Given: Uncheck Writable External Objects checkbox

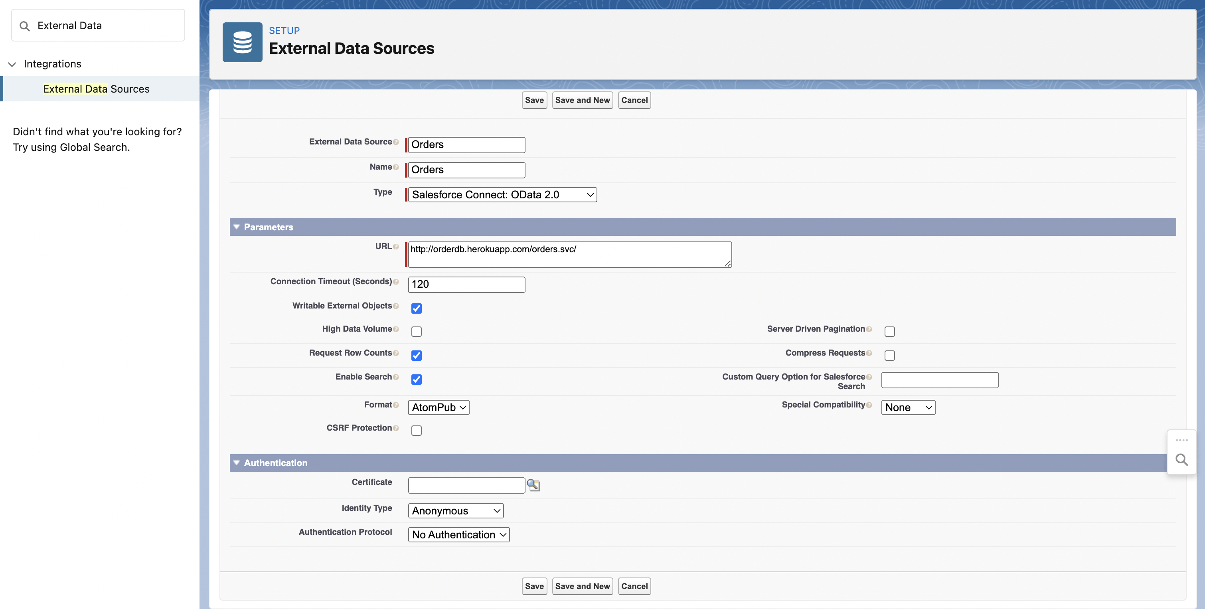Looking at the screenshot, I should click(x=416, y=308).
